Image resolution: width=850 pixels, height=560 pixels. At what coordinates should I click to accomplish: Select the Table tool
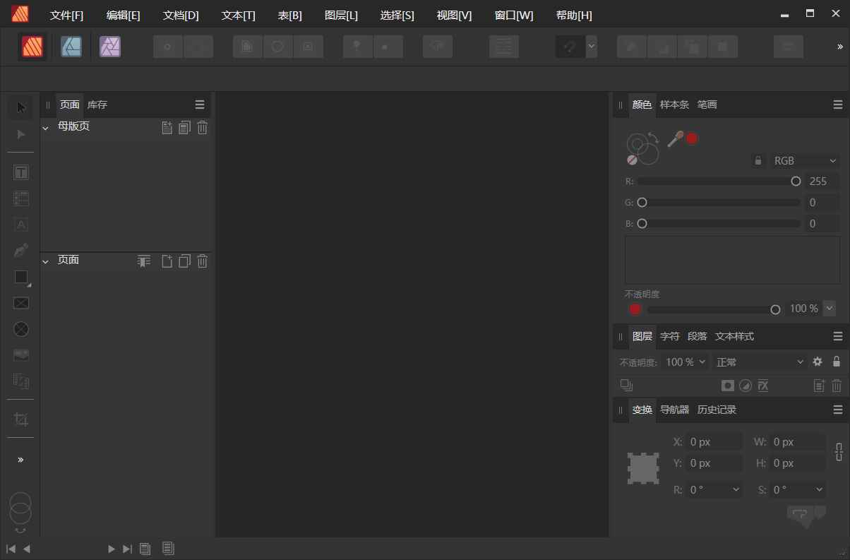[20, 198]
